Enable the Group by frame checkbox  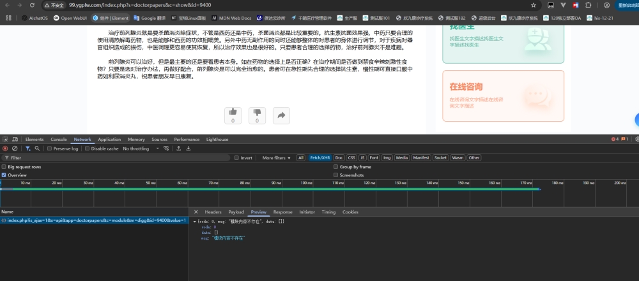(x=336, y=167)
